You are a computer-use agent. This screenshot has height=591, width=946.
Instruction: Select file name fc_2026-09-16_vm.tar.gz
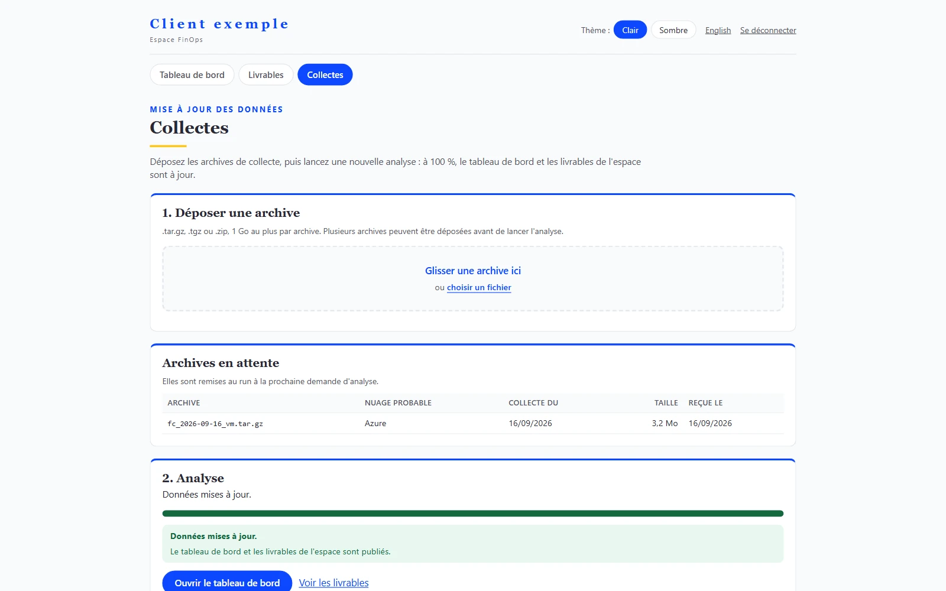pyautogui.click(x=215, y=424)
